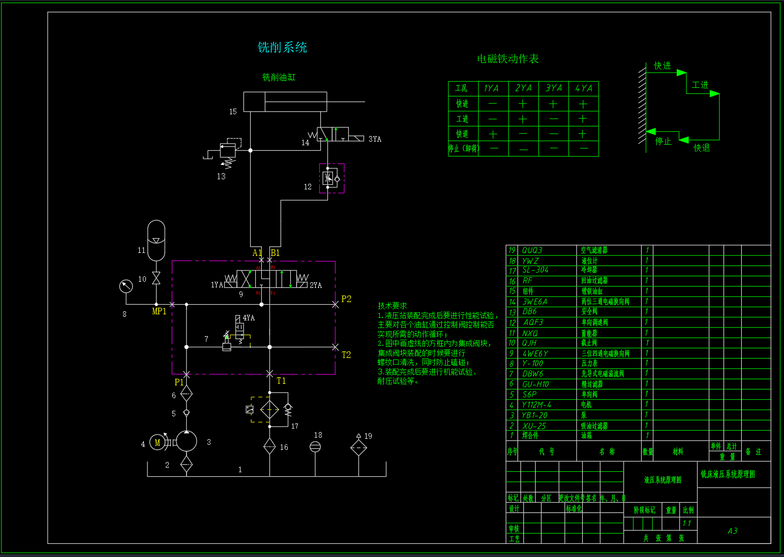Select the 快进 row in solenoid table

click(462, 103)
